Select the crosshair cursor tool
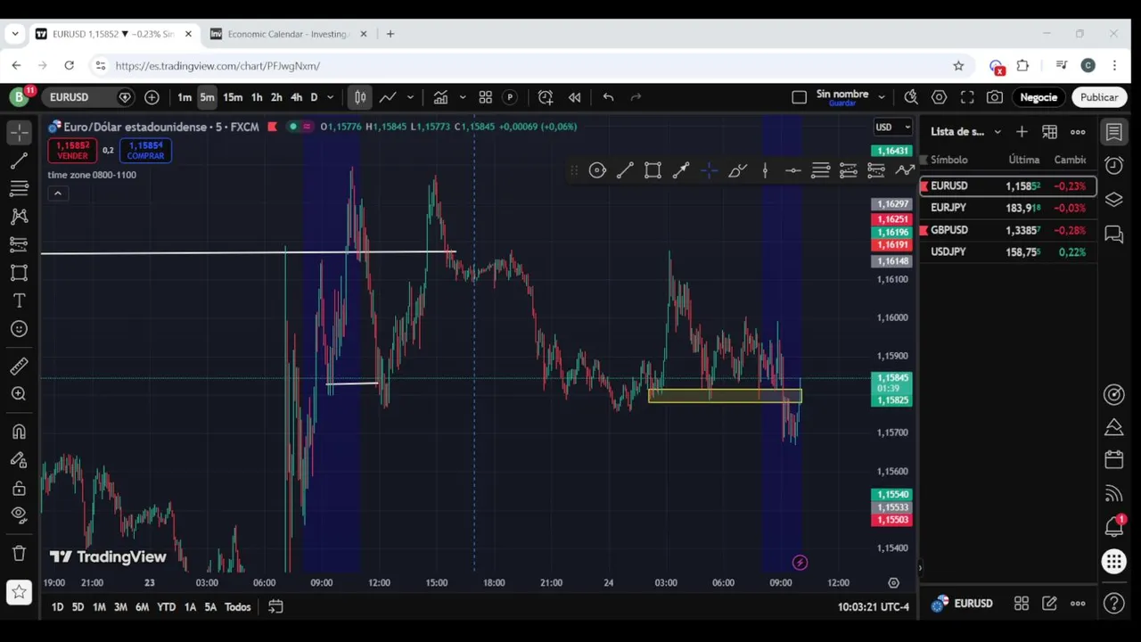The width and height of the screenshot is (1141, 642). pos(19,133)
